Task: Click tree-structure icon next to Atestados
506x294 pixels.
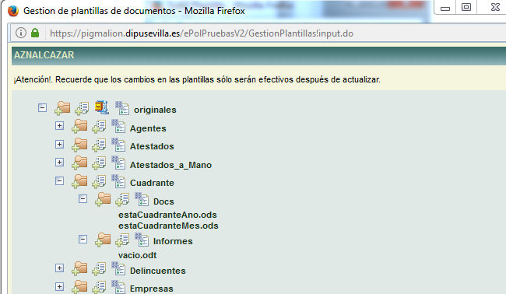Action: 118,145
